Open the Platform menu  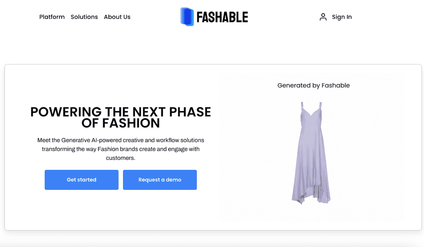tap(52, 17)
